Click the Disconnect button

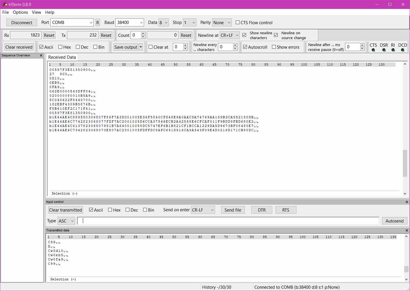[x=22, y=22]
